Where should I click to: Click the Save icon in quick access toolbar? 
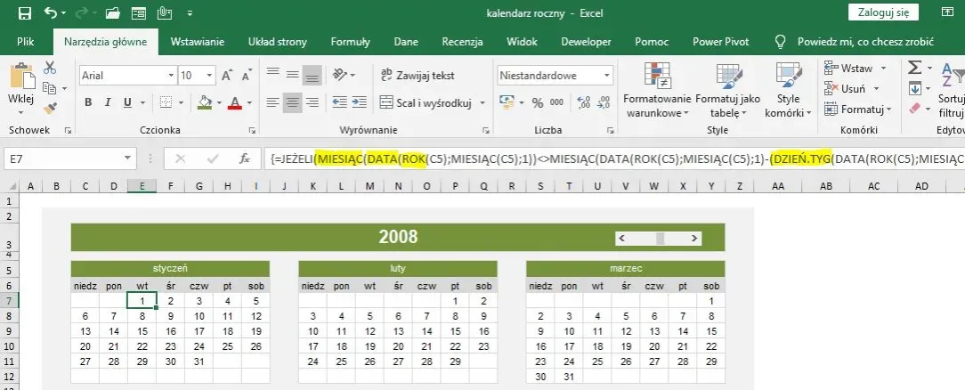[x=25, y=13]
